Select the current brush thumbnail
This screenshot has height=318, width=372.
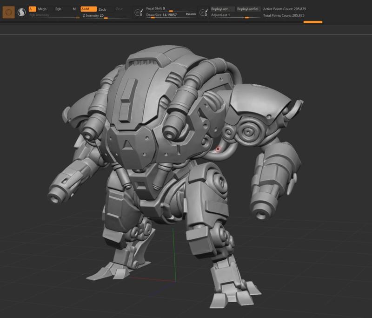(x=8, y=12)
